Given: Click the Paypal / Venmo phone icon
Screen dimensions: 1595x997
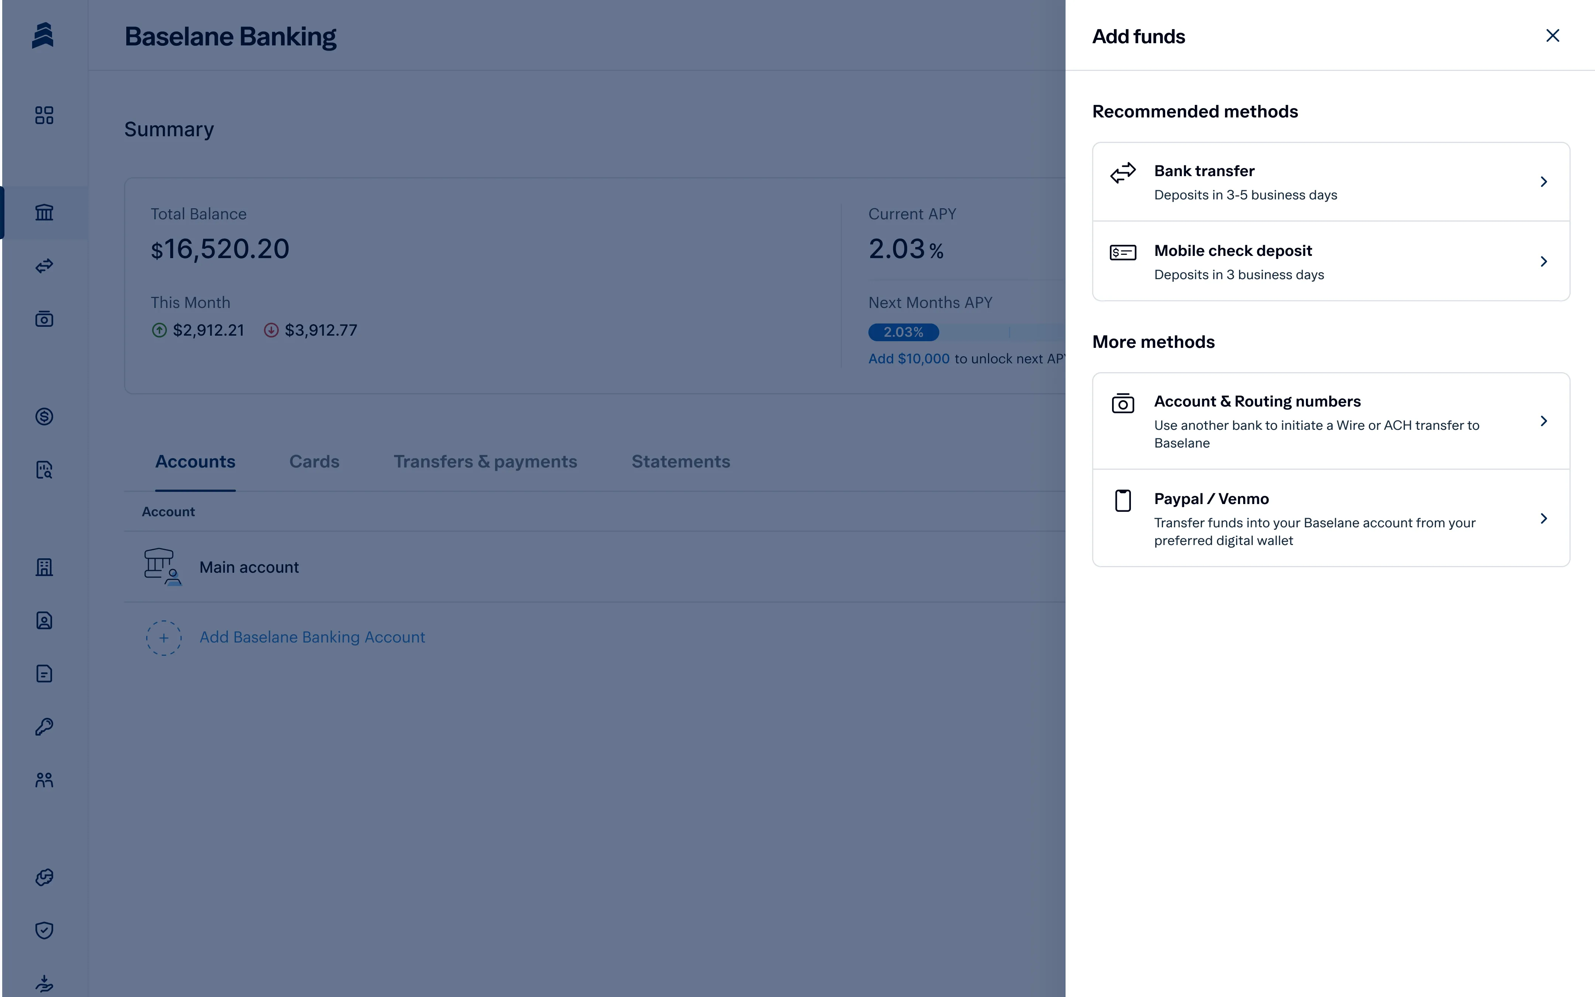Looking at the screenshot, I should click(x=1123, y=500).
